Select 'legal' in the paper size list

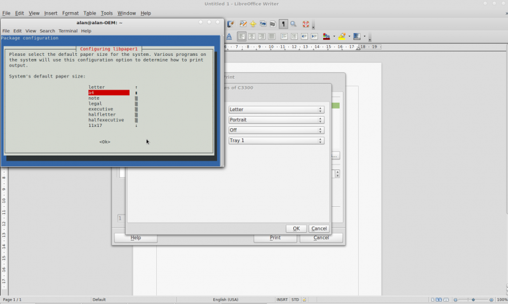[95, 103]
